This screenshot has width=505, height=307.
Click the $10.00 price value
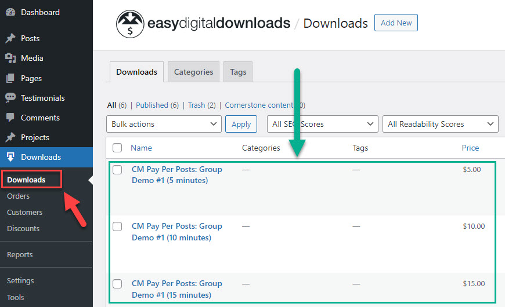(474, 226)
